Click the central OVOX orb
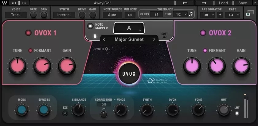This screenshot has width=258, height=126. click(129, 74)
